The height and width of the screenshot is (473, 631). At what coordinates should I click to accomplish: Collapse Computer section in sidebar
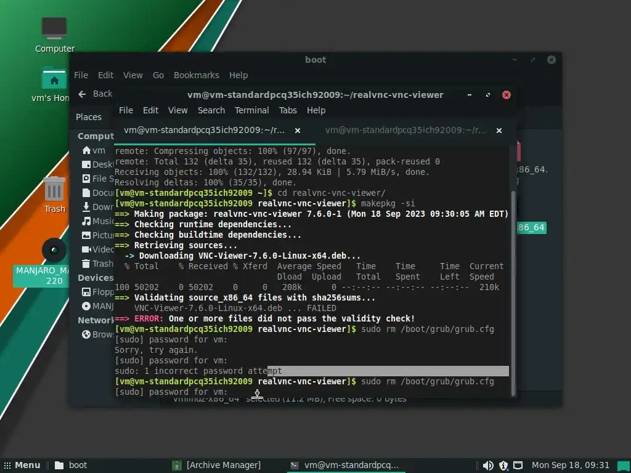click(x=96, y=136)
